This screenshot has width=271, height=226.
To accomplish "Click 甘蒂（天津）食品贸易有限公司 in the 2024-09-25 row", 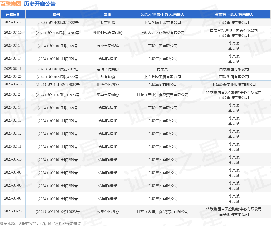I will pyautogui.click(x=162, y=212).
